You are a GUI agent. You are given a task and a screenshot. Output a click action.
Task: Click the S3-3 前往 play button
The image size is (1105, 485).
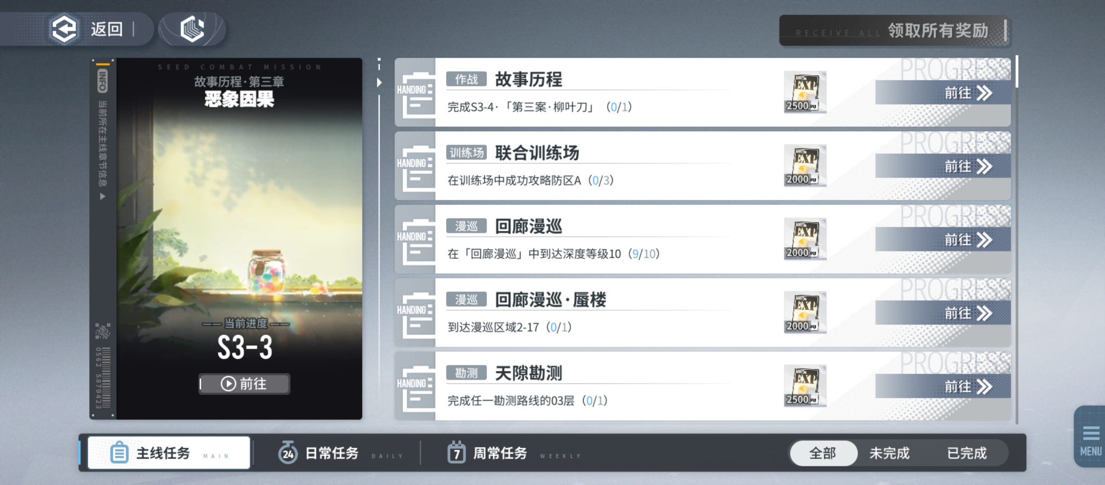click(244, 384)
